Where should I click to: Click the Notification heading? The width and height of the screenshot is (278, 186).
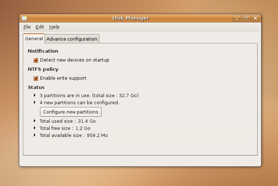pos(43,51)
